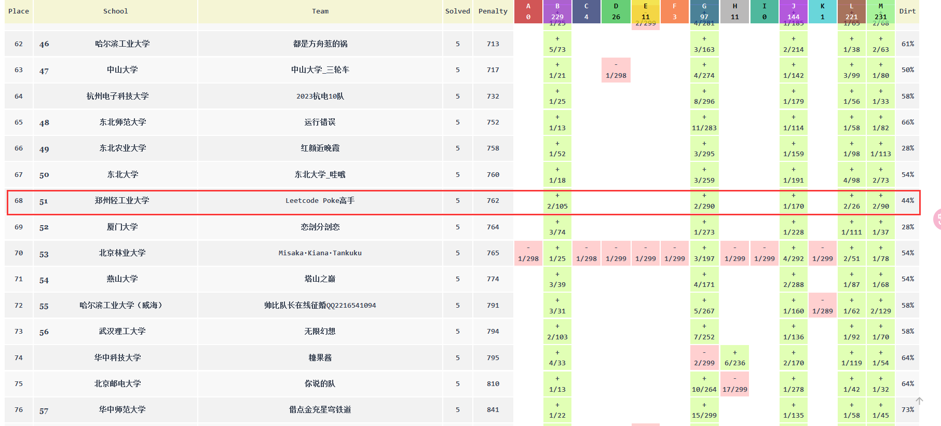Screen dimensions: 941x426
Task: Select problem D green header
Action: pyautogui.click(x=616, y=11)
